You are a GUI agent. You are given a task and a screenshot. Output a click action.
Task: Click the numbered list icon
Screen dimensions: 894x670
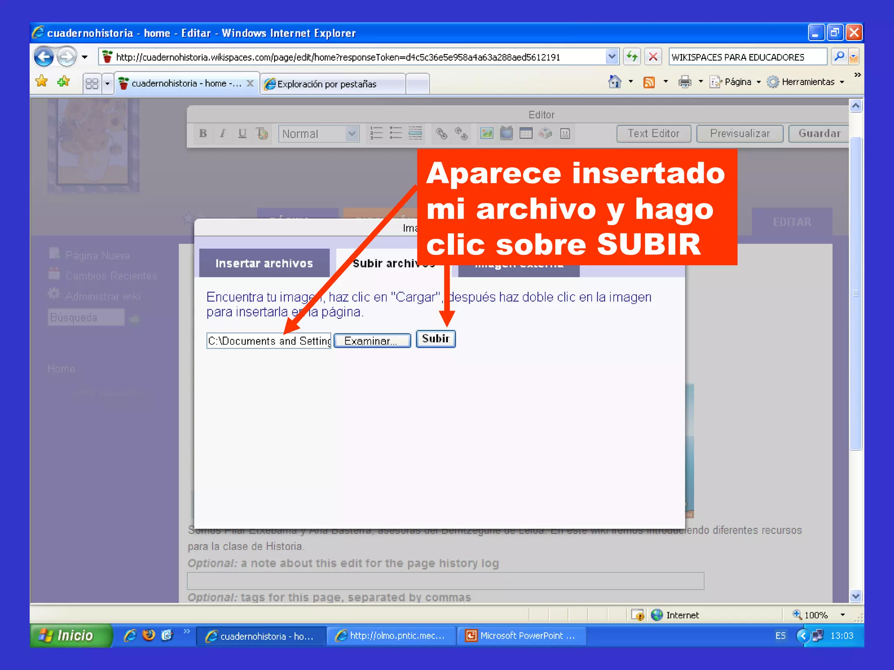[x=376, y=133]
